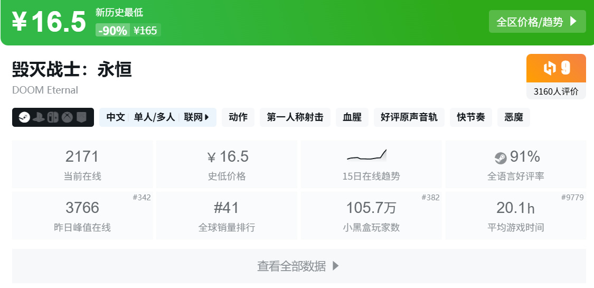Click the -90% discount badge
594x288 pixels.
tap(112, 31)
